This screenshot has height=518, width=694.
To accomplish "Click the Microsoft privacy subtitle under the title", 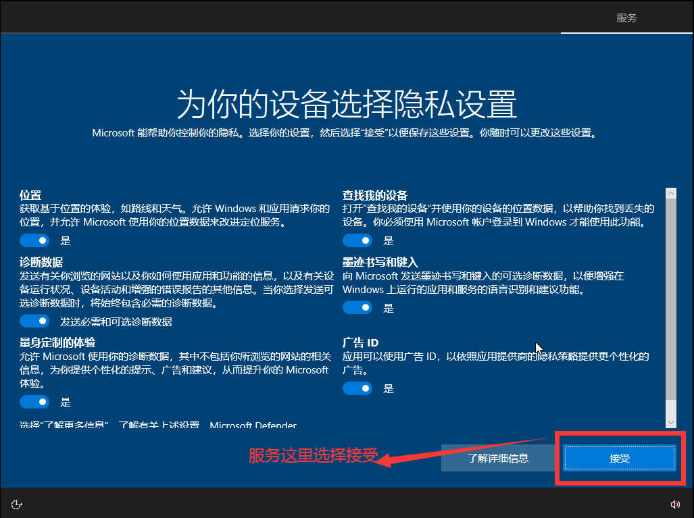I will [x=345, y=132].
